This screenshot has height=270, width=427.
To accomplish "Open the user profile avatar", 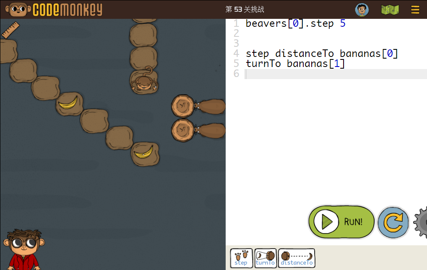I will 362,10.
